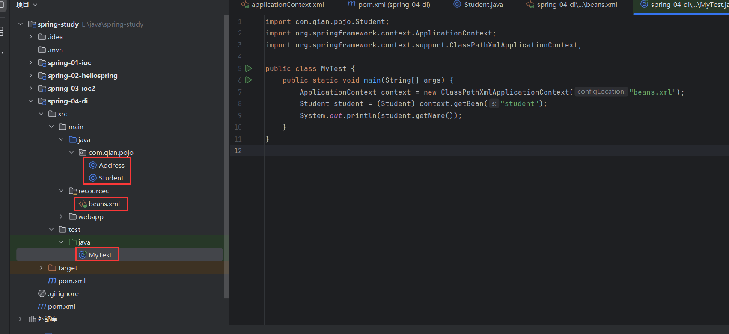Image resolution: width=729 pixels, height=334 pixels.
Task: Expand the spring-03-ioc2 module
Action: tap(31, 88)
